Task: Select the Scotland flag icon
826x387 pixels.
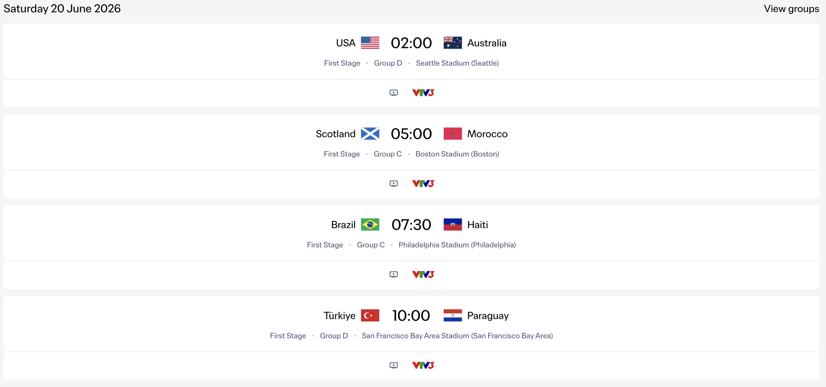Action: 370,133
